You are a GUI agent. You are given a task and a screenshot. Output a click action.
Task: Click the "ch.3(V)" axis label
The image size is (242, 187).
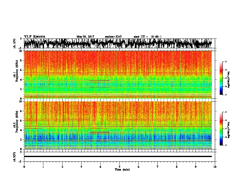coord(15,157)
